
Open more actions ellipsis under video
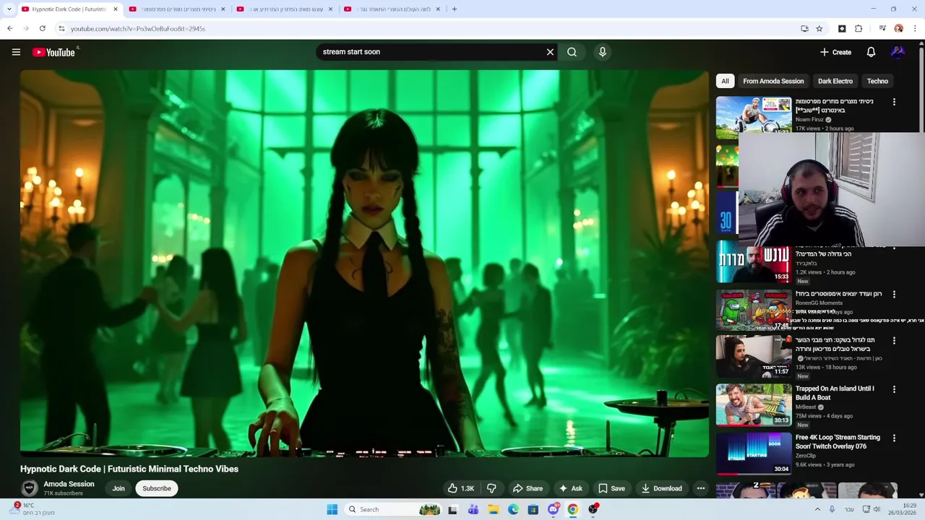pyautogui.click(x=700, y=488)
